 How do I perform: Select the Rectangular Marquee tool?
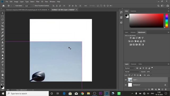(x=2, y=16)
